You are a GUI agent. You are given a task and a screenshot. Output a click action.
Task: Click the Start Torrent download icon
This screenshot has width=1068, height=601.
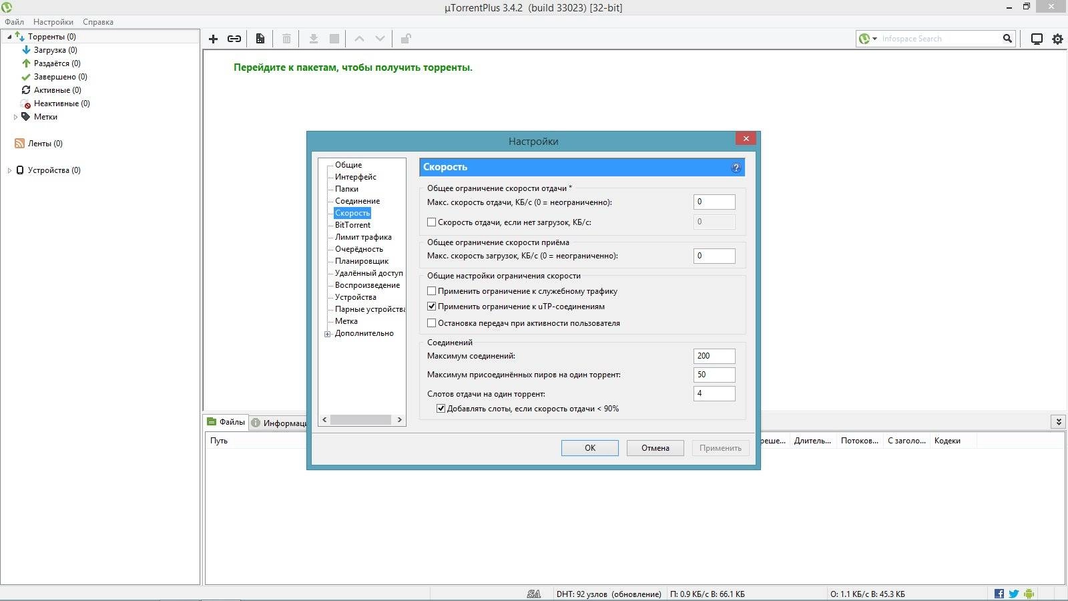(312, 38)
